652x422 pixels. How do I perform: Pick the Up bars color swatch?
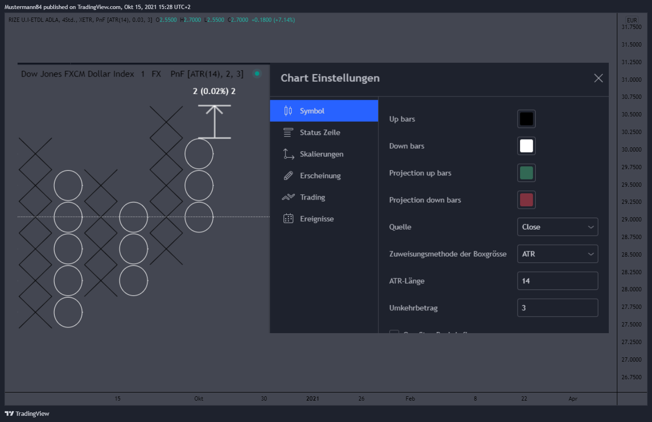tap(526, 119)
